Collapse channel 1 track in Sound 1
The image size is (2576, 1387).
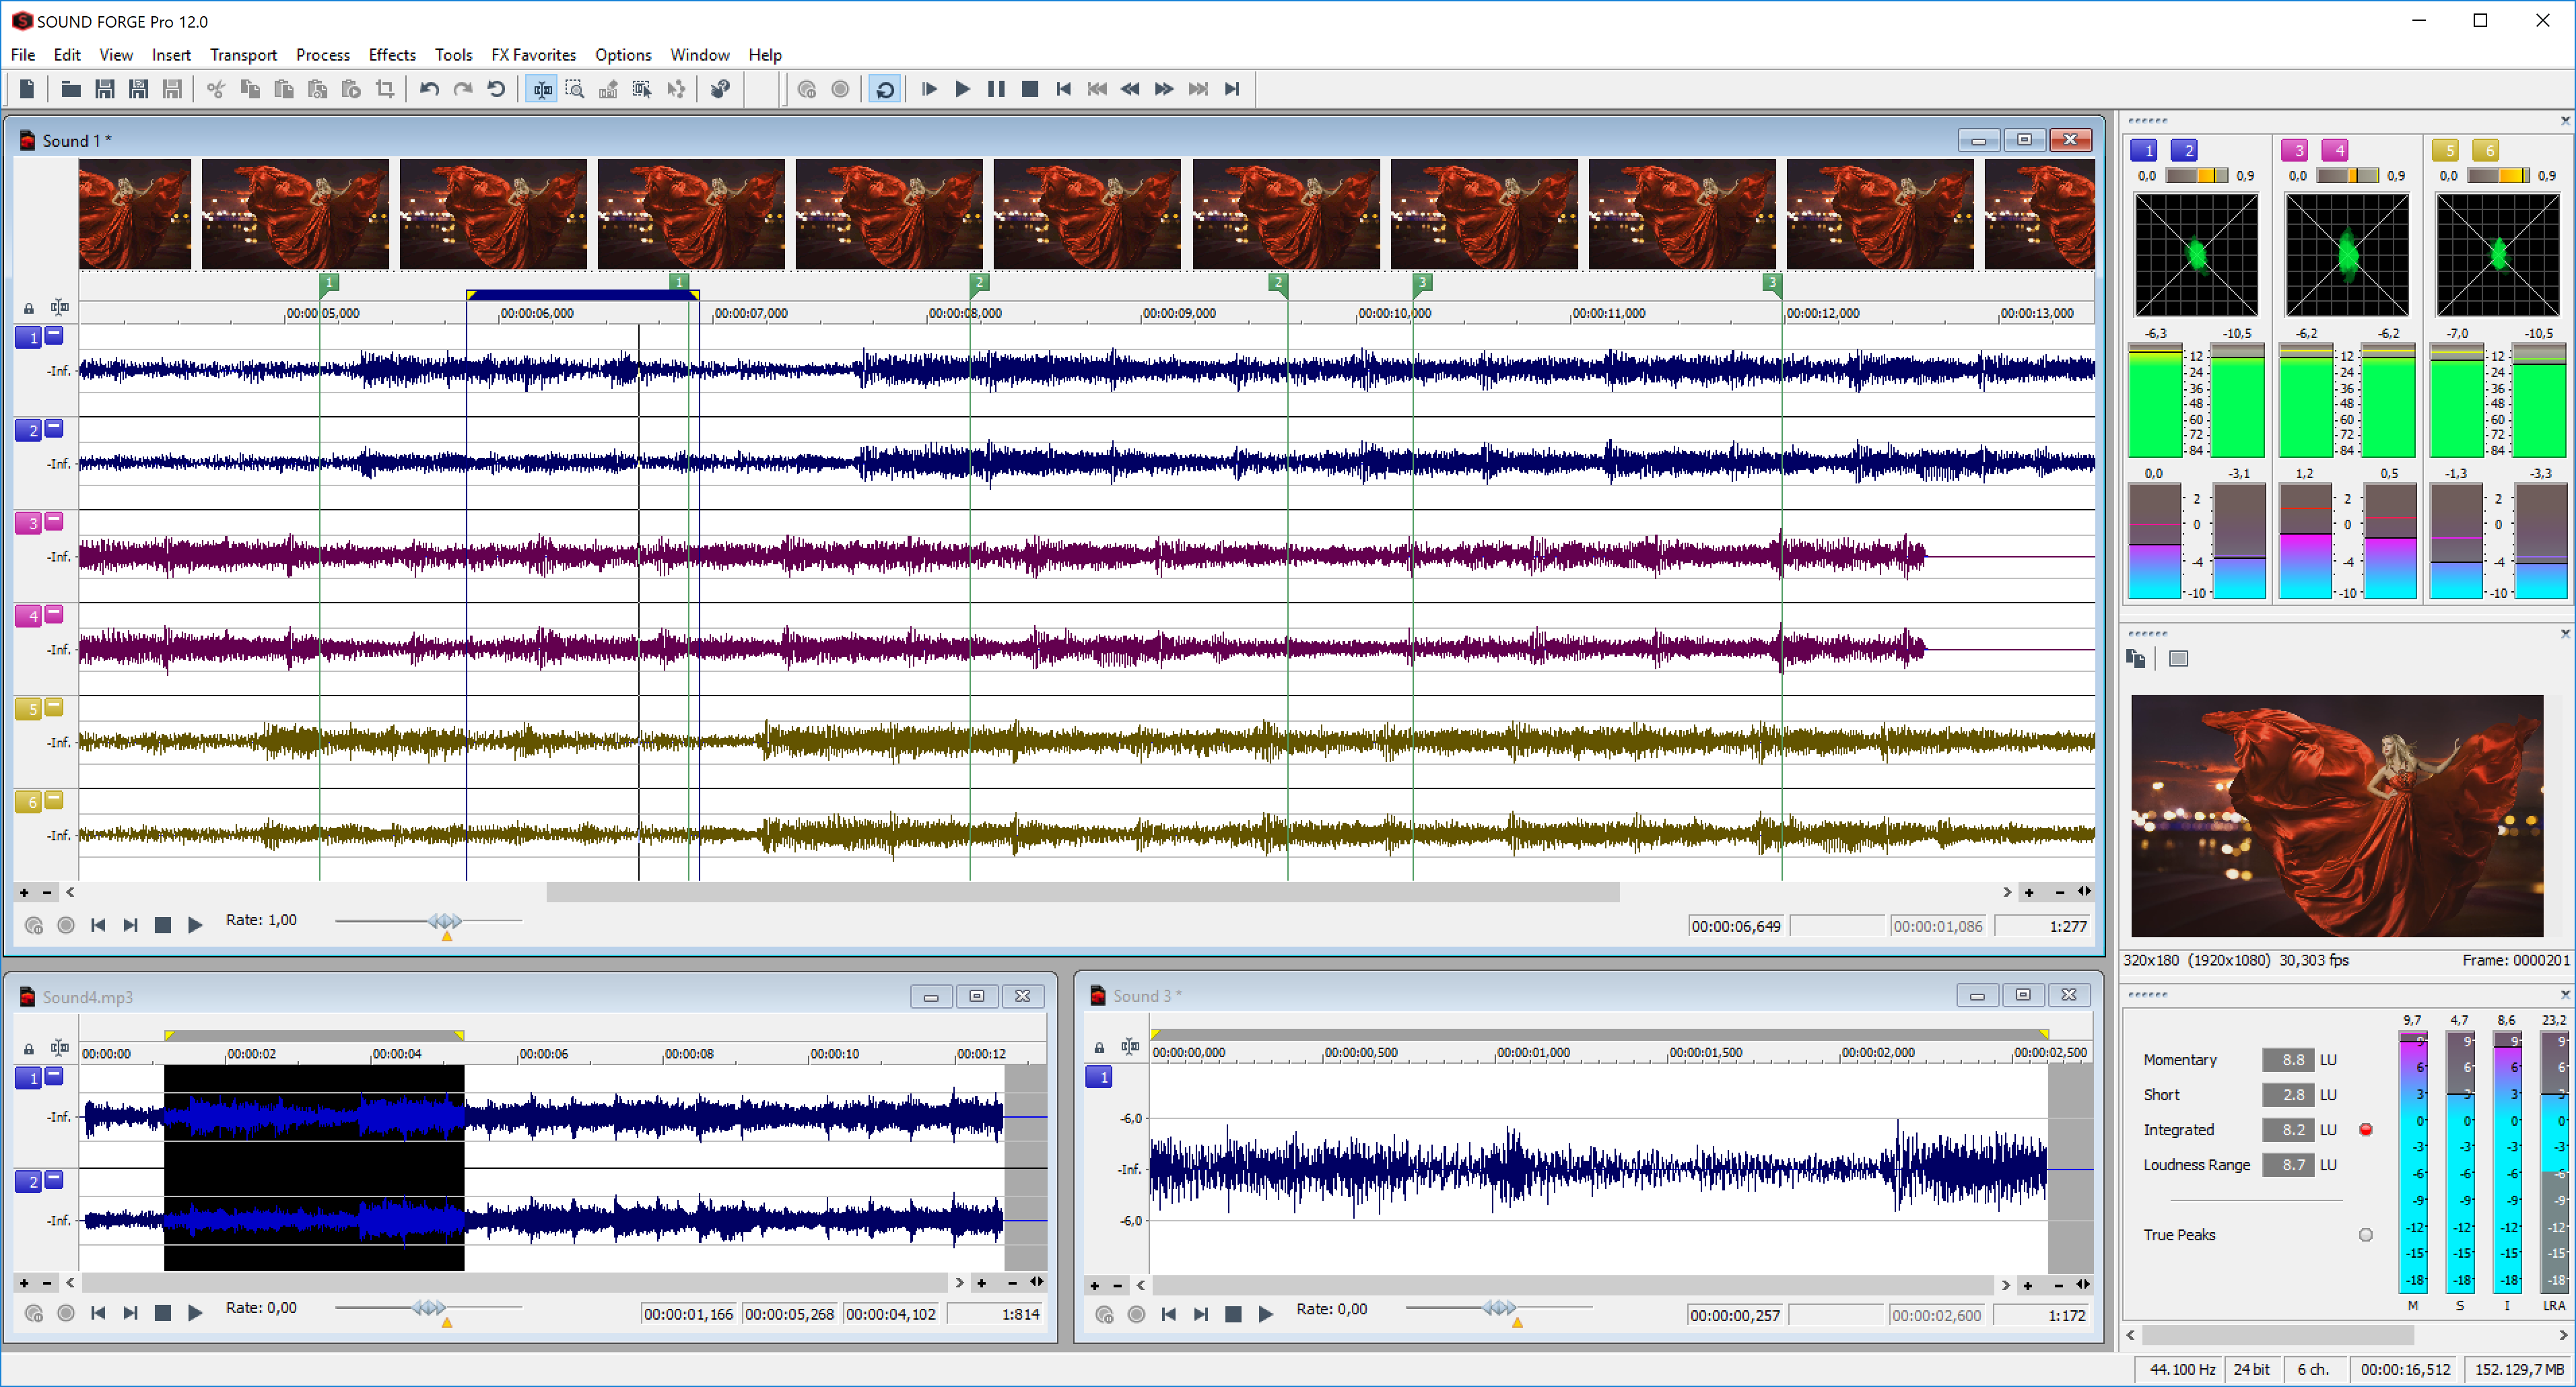[x=55, y=335]
